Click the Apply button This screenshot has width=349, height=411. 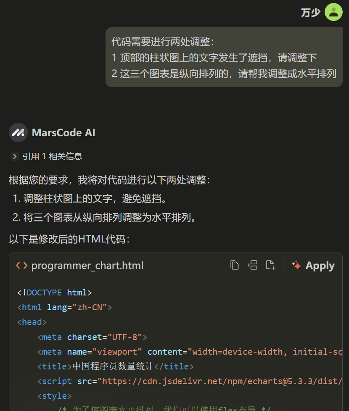[320, 265]
